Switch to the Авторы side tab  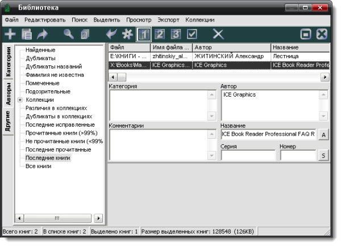click(8, 94)
